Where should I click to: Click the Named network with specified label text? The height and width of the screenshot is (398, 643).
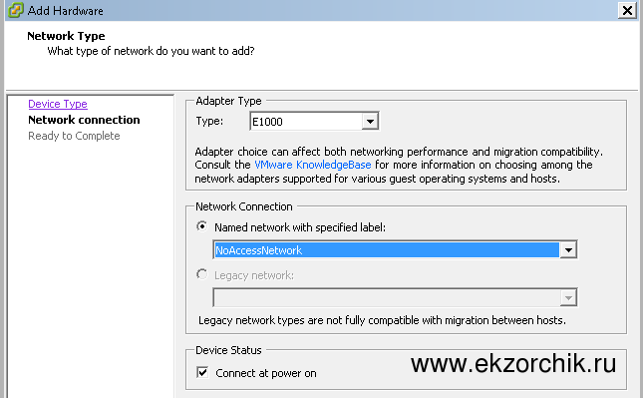300,227
